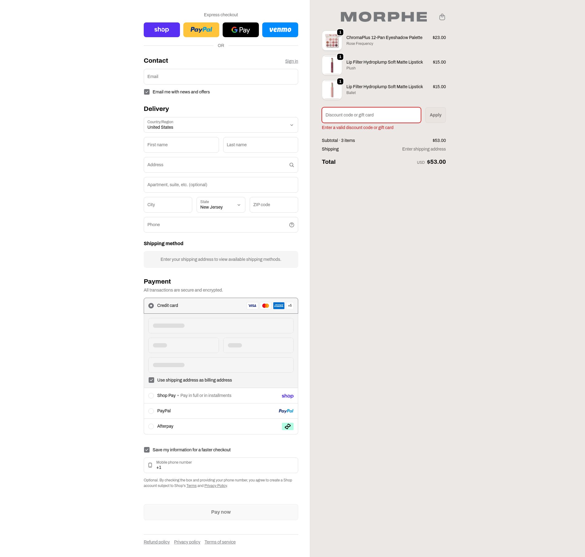Viewport: 585px width, 557px height.
Task: Expand the State dropdown showing New Jersey
Action: point(221,205)
